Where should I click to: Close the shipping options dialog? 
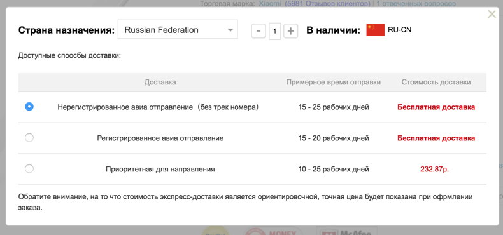[x=492, y=15]
